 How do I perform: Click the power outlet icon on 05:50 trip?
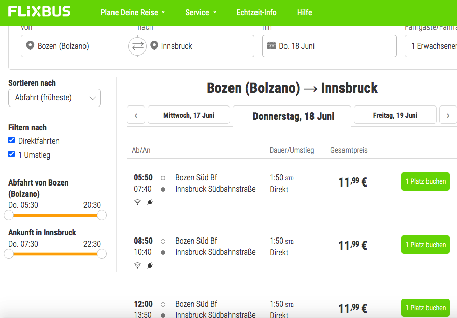pyautogui.click(x=150, y=202)
